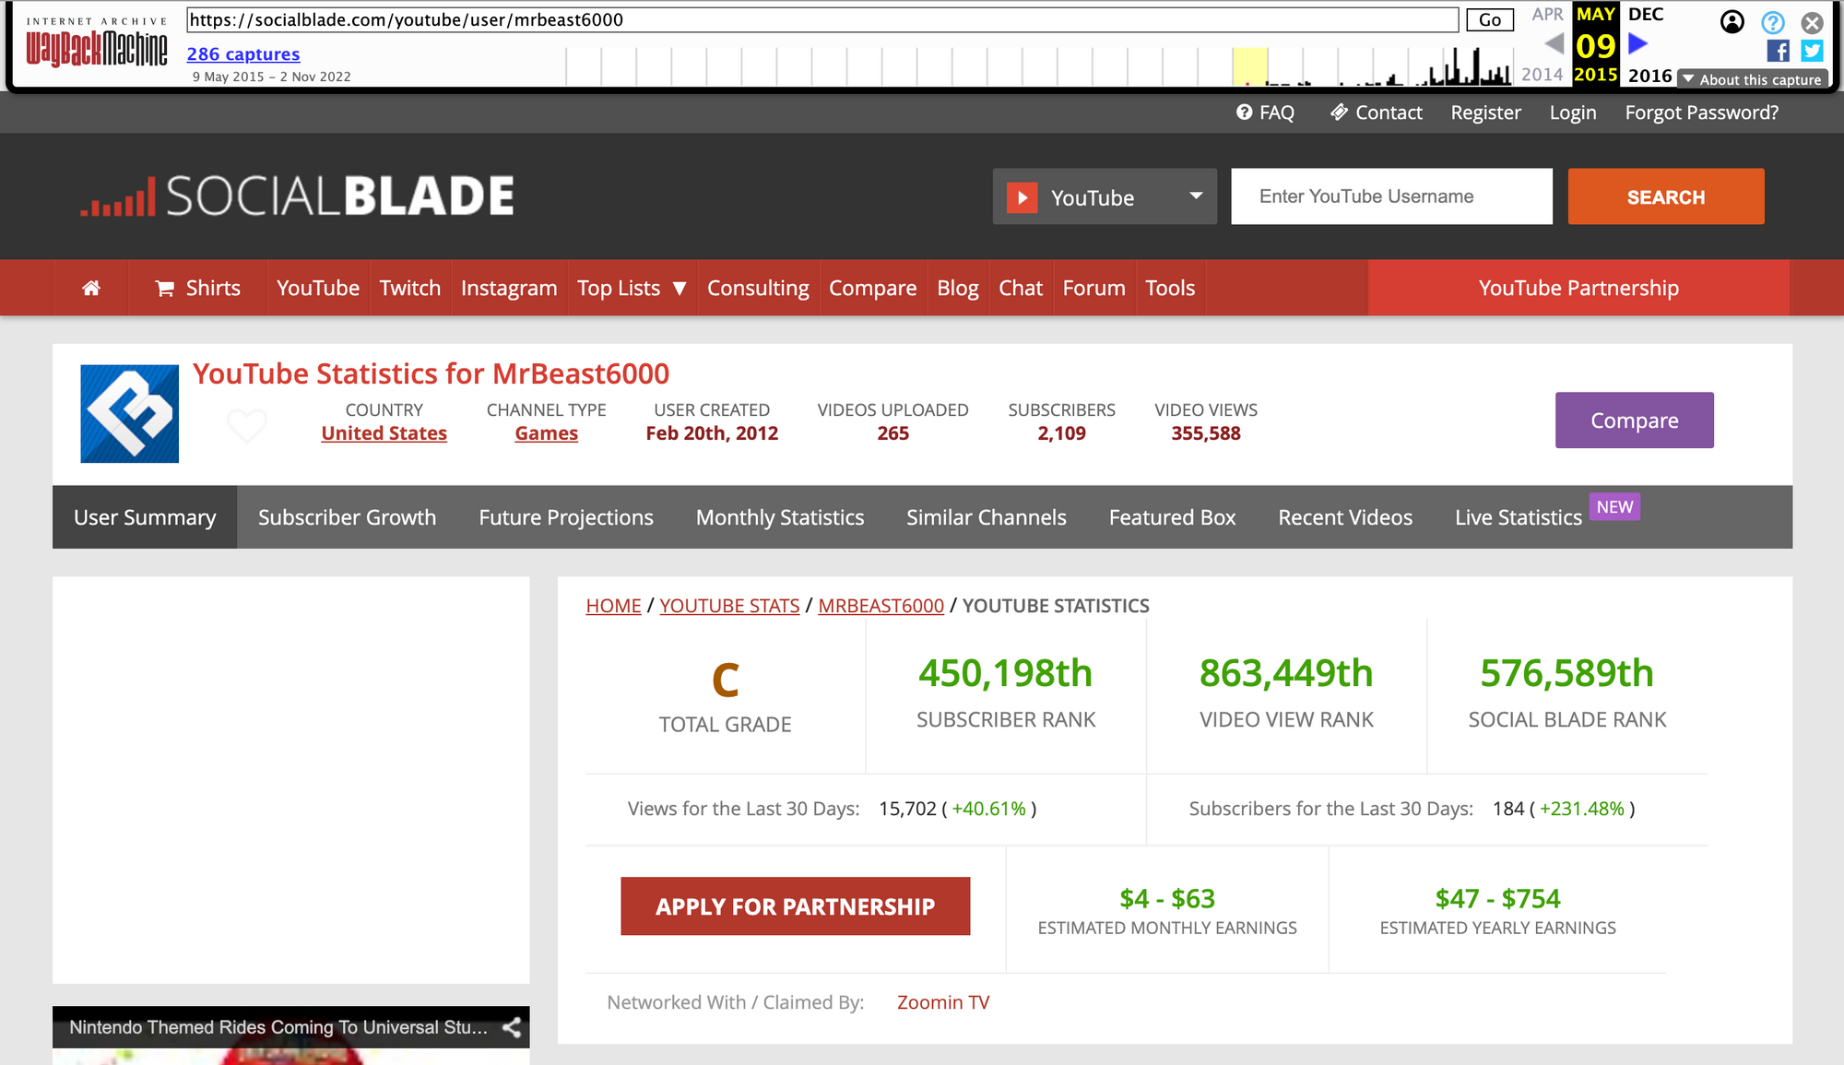
Task: Click the Games channel type link
Action: (x=547, y=433)
